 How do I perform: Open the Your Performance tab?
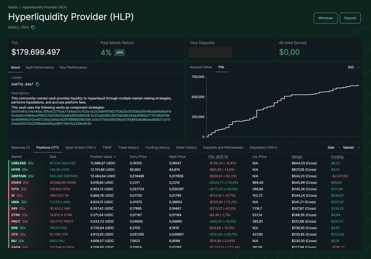[x=73, y=67]
